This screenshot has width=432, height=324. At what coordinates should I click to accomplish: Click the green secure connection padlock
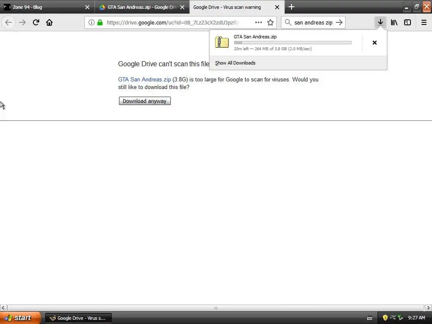coord(100,22)
